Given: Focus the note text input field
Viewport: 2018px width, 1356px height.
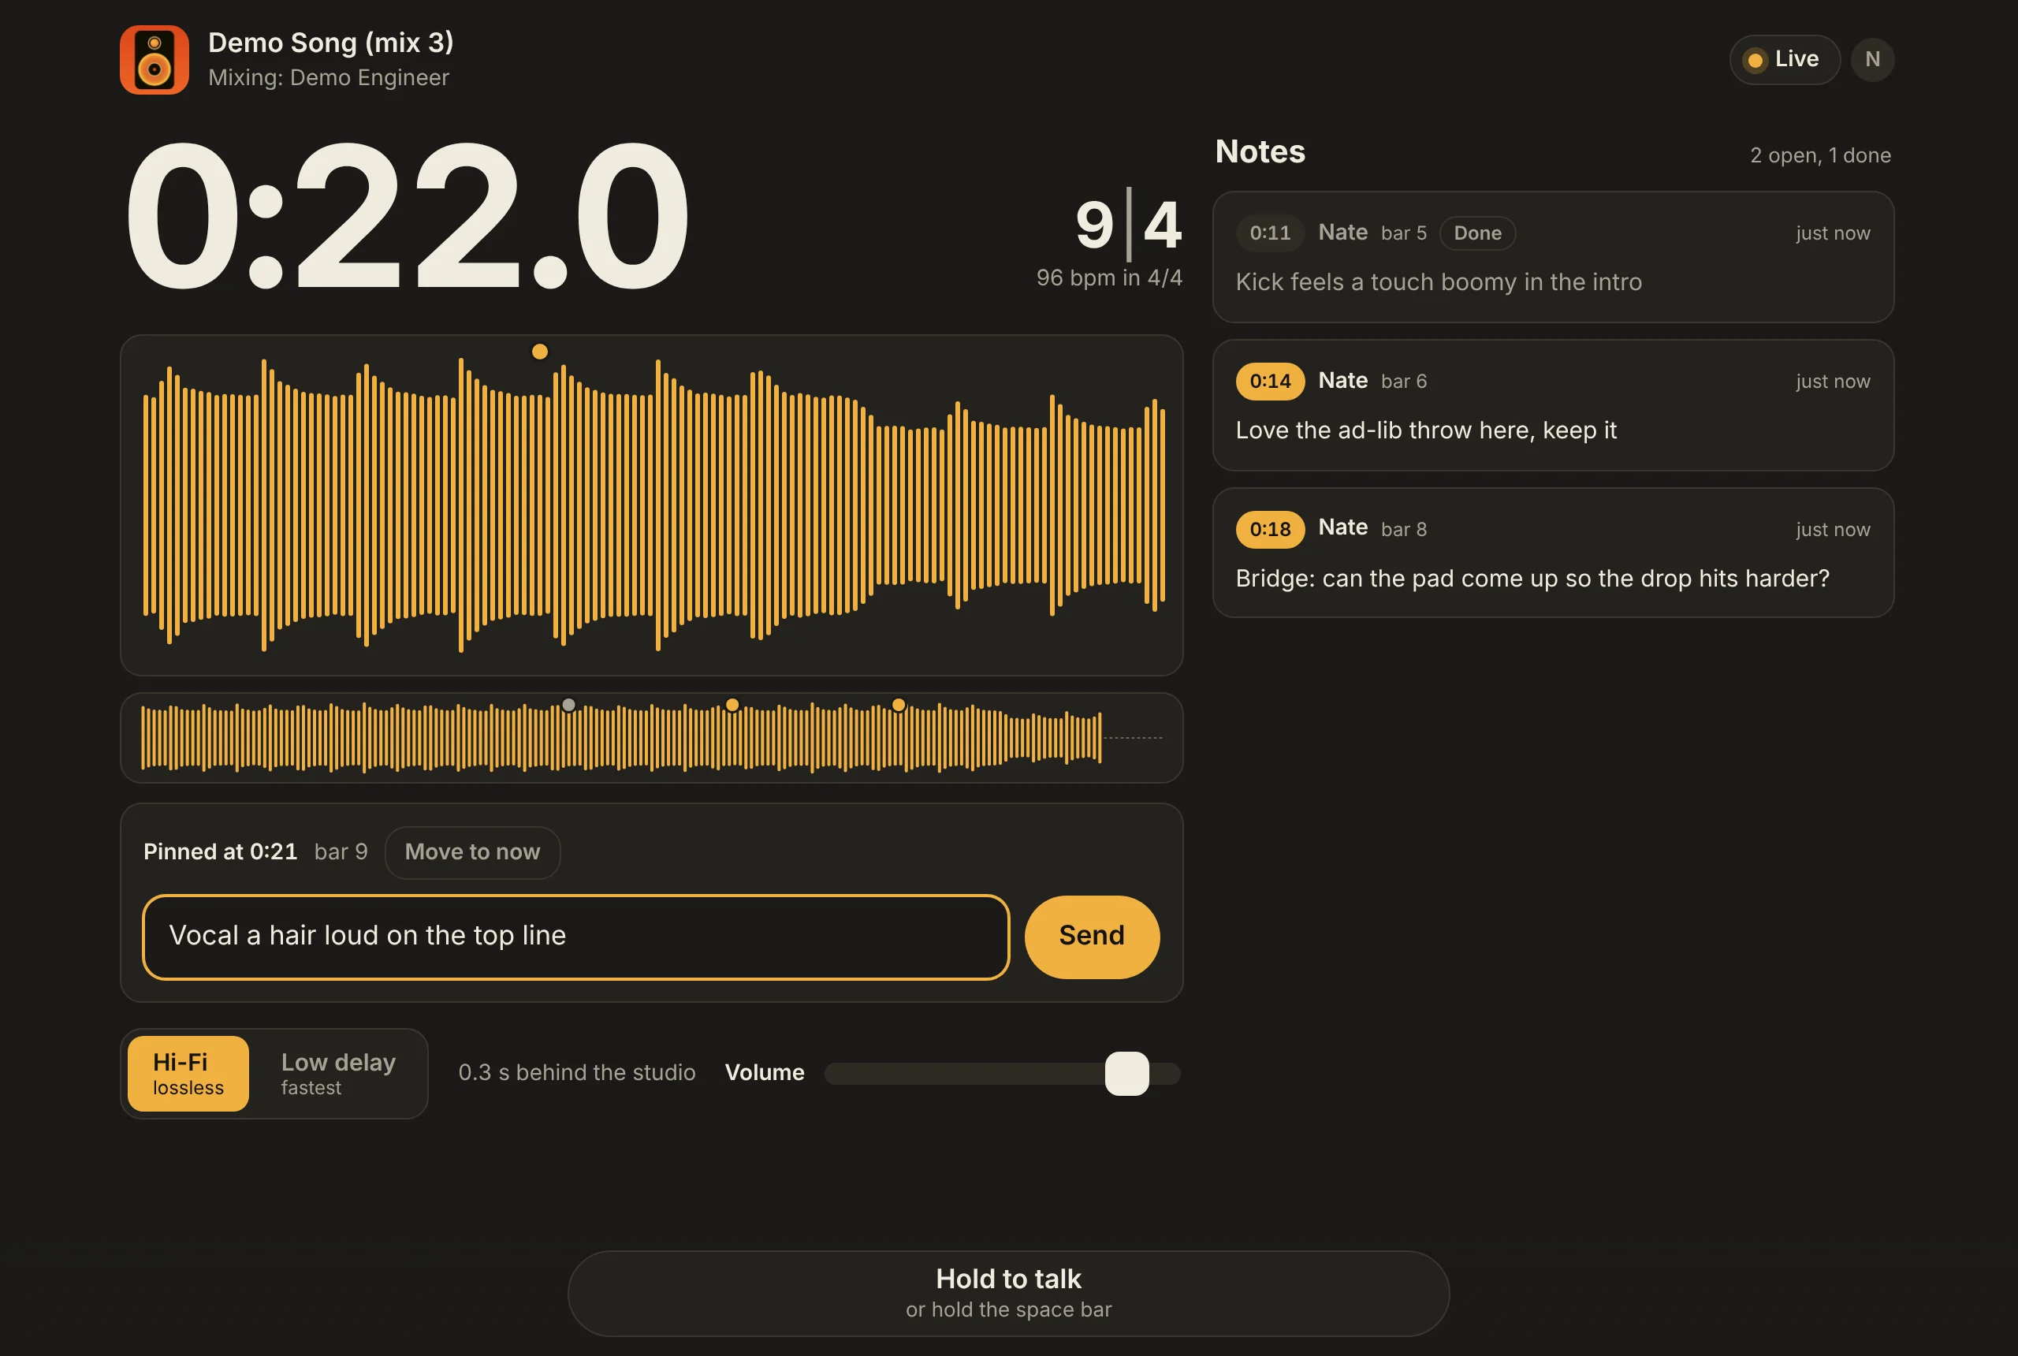Looking at the screenshot, I should (x=575, y=937).
